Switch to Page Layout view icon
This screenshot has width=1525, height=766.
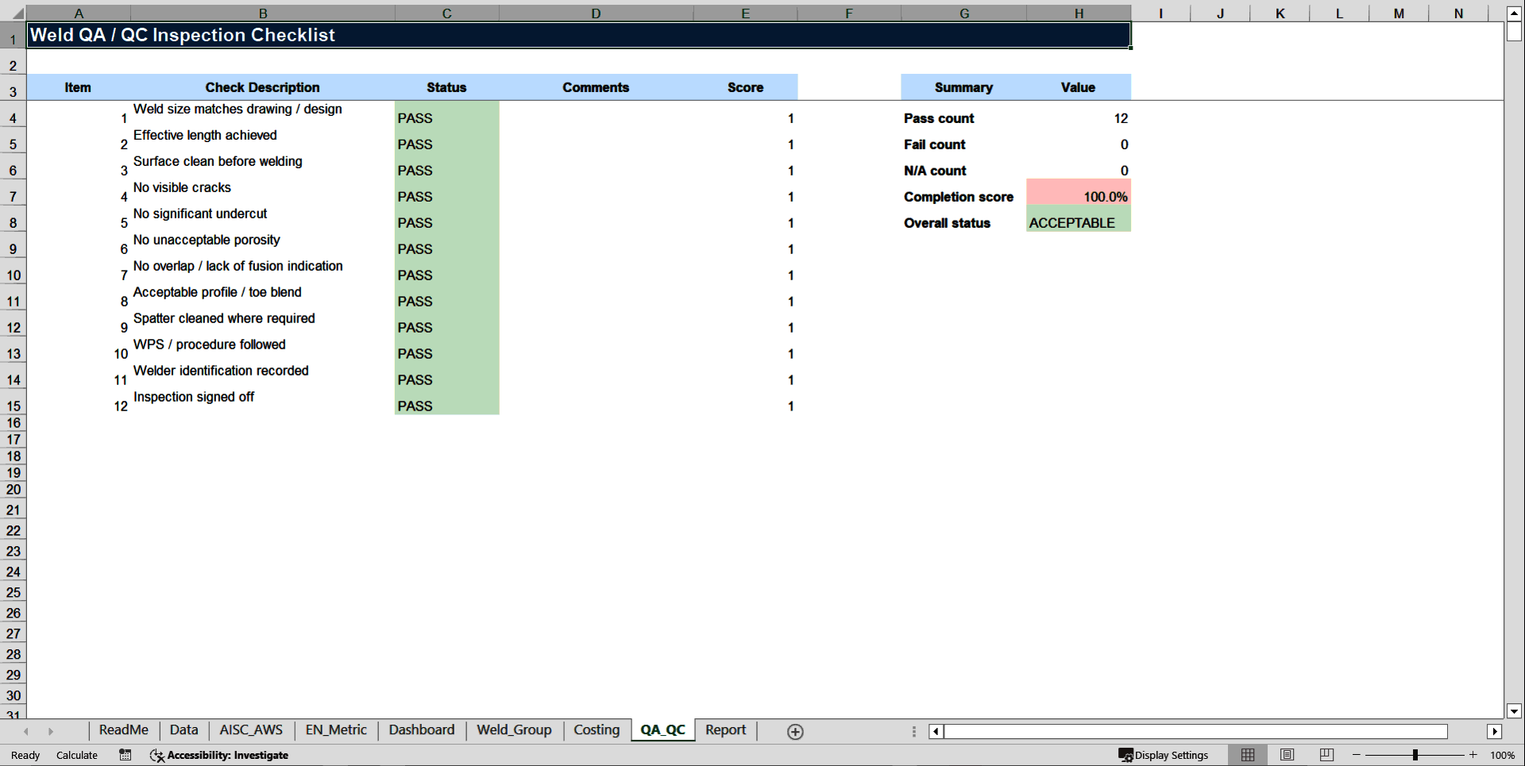point(1287,755)
